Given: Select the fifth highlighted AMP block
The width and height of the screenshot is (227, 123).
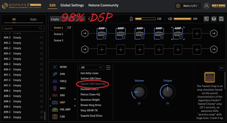Looking at the screenshot, I should [x=178, y=33].
